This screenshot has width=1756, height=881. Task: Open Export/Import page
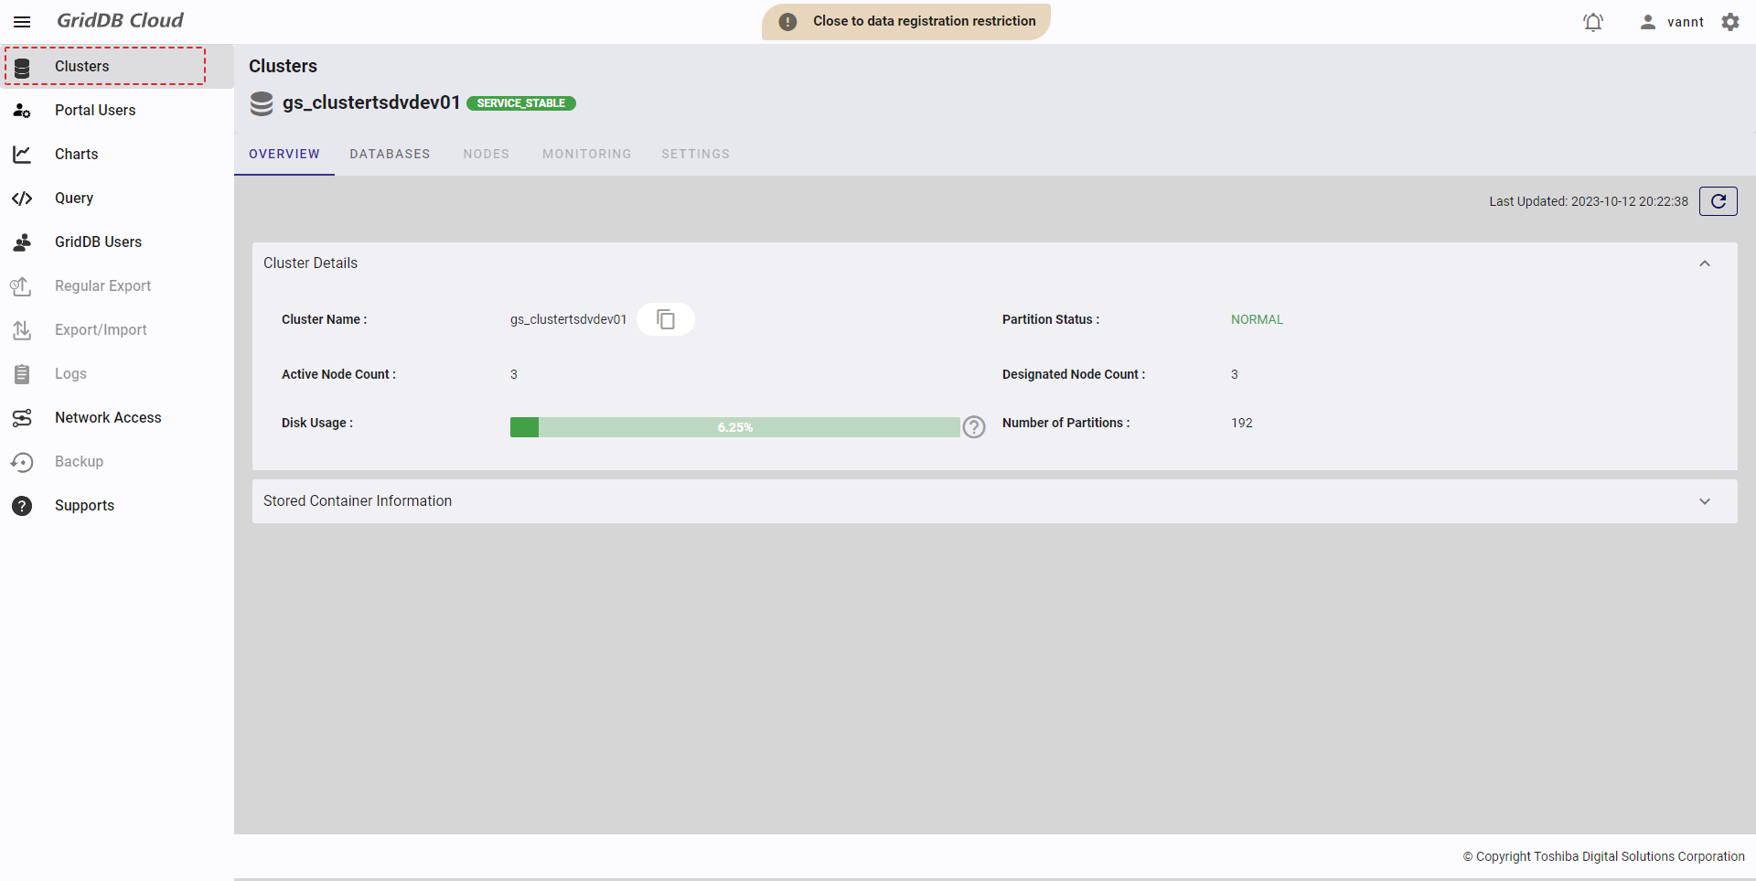tap(117, 329)
